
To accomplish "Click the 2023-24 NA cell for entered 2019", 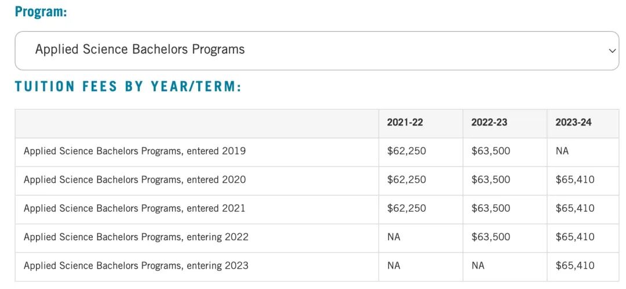I will click(x=562, y=151).
